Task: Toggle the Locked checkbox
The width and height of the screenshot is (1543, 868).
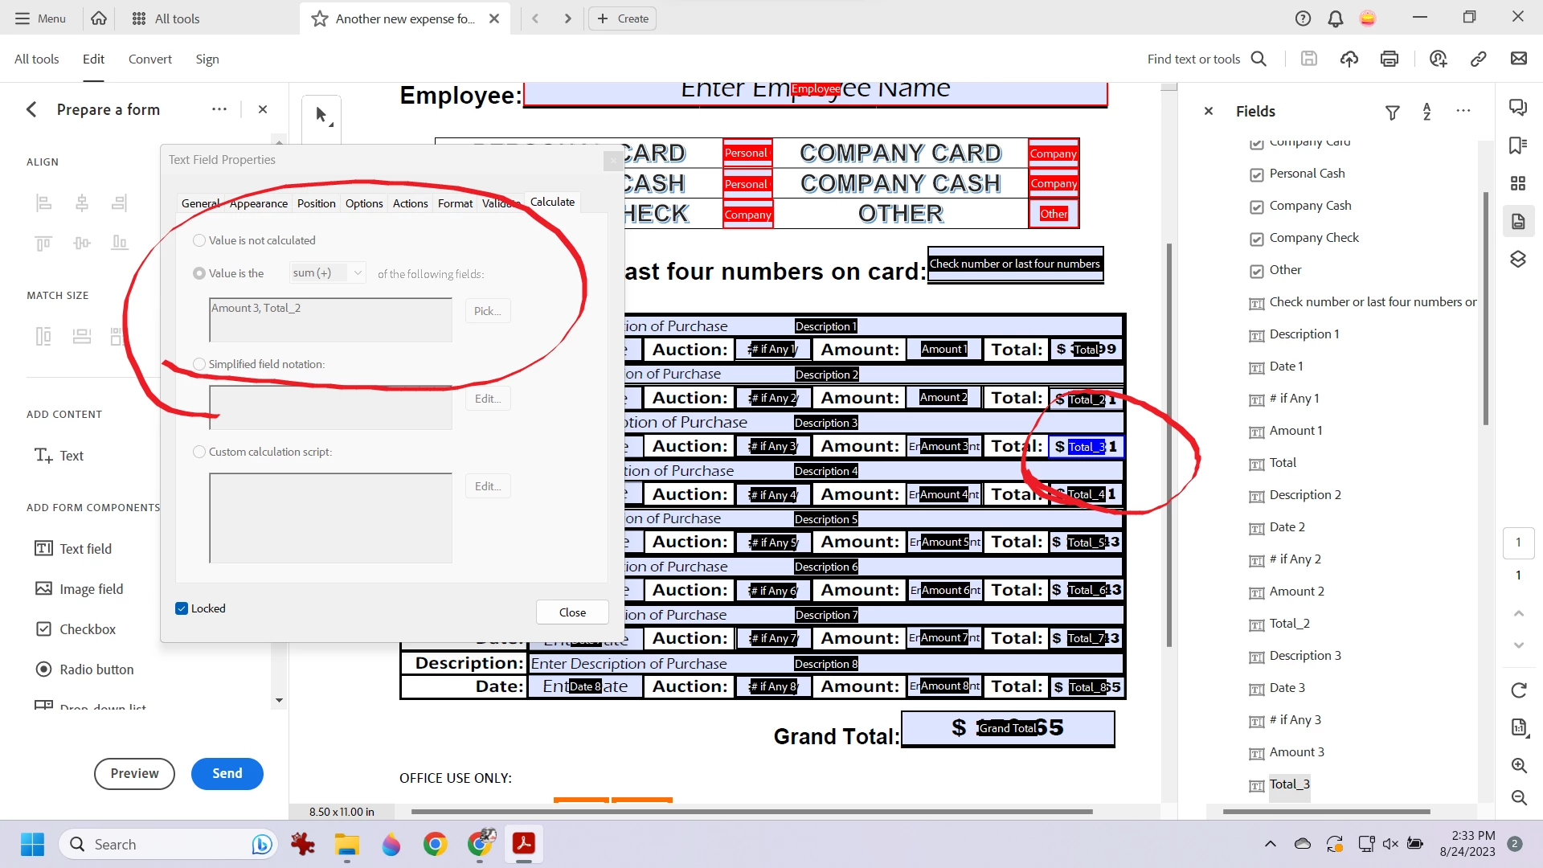Action: [x=182, y=608]
